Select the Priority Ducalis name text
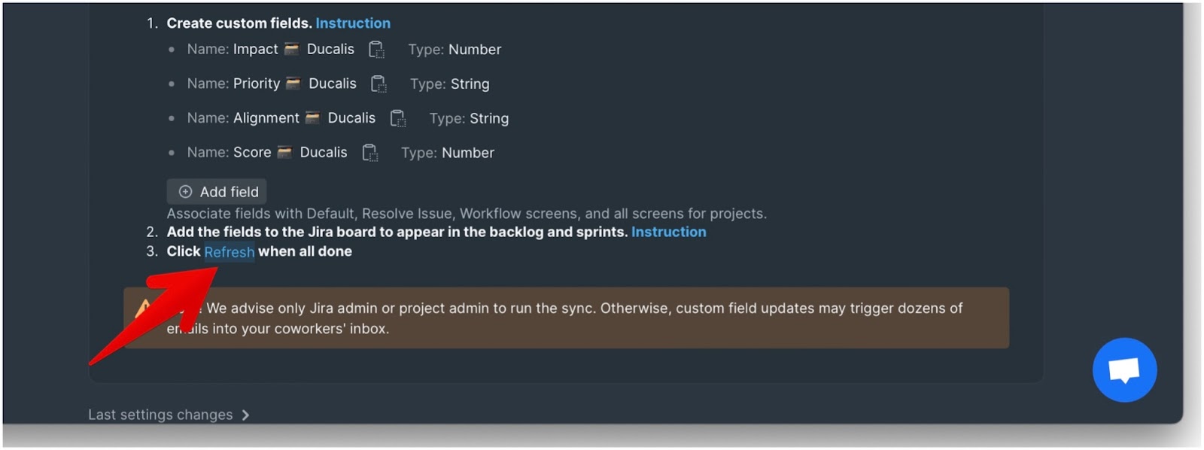This screenshot has width=1204, height=450. tap(294, 84)
